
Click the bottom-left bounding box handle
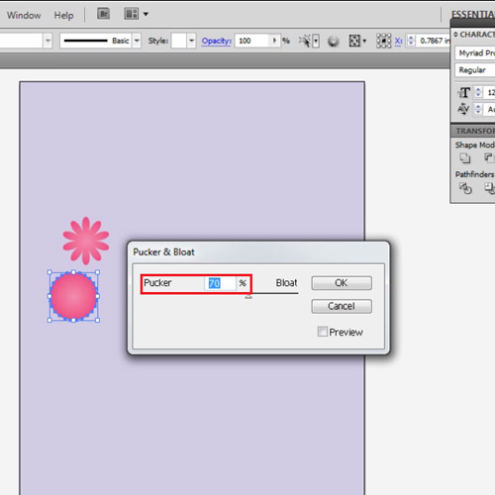coord(49,320)
